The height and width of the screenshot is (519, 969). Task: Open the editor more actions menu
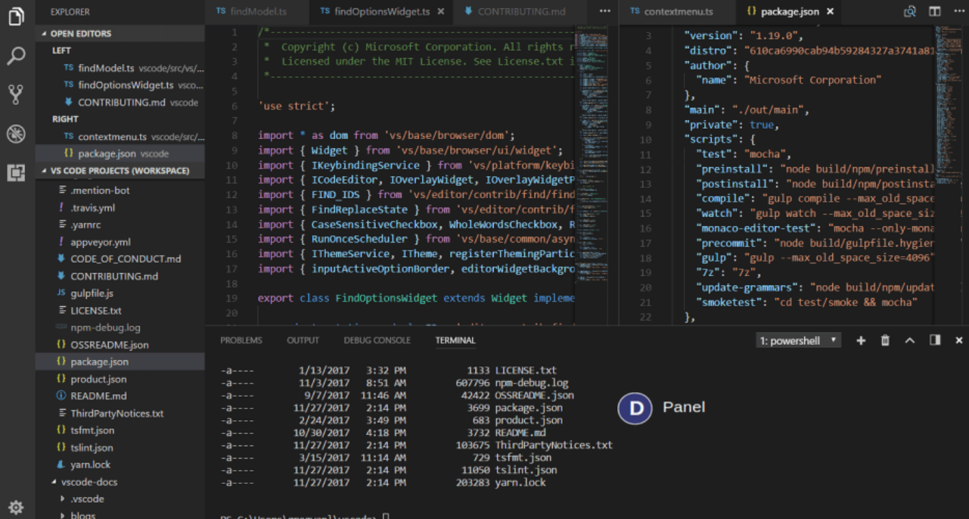(x=961, y=11)
